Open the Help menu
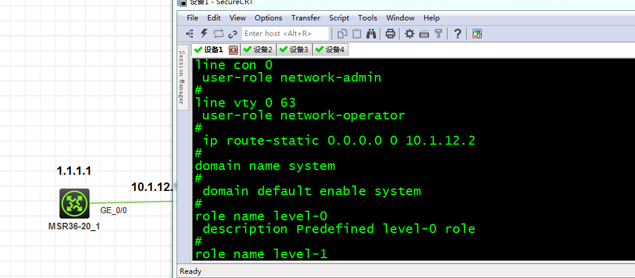 click(431, 18)
